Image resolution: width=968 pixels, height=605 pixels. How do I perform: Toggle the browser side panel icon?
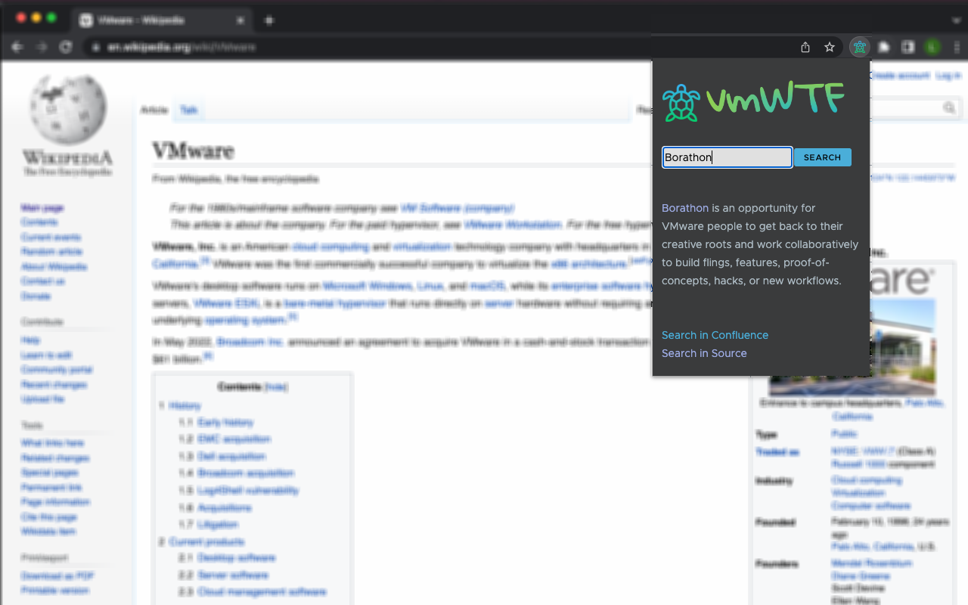908,48
